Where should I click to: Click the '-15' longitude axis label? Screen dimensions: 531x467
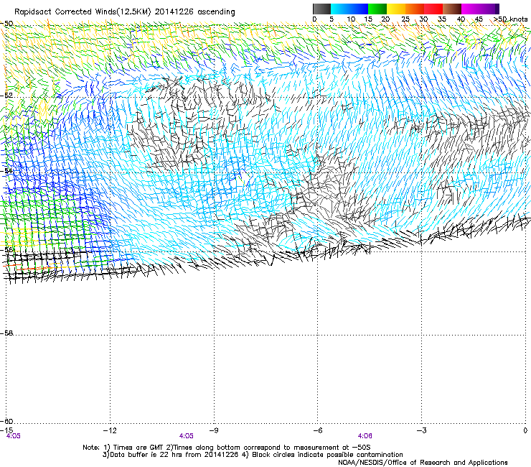pyautogui.click(x=6, y=430)
